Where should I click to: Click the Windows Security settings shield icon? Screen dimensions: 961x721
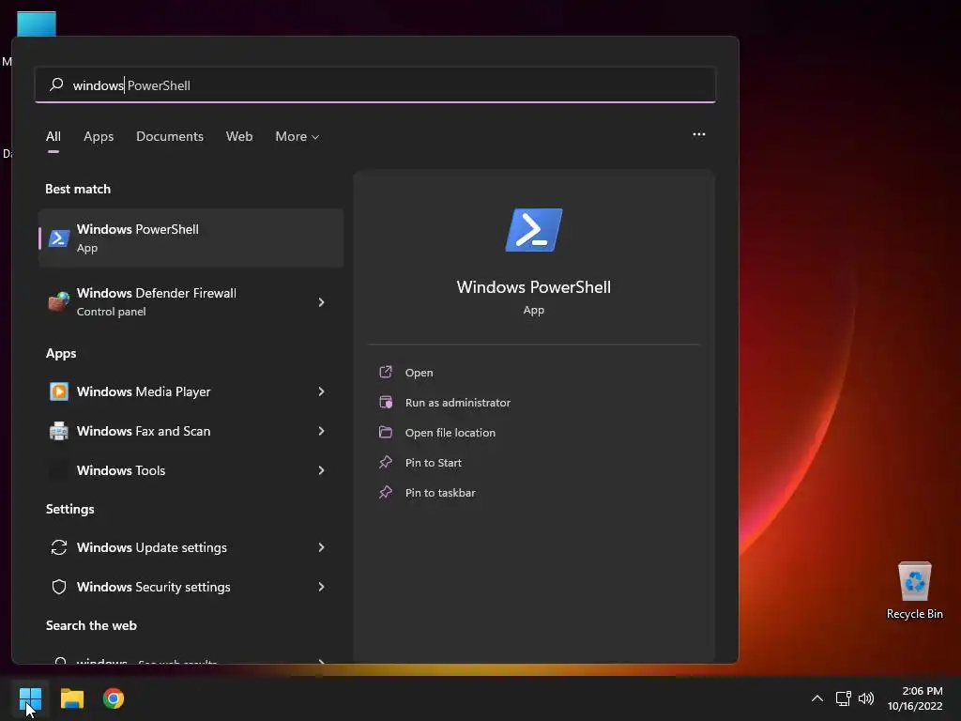coord(59,587)
